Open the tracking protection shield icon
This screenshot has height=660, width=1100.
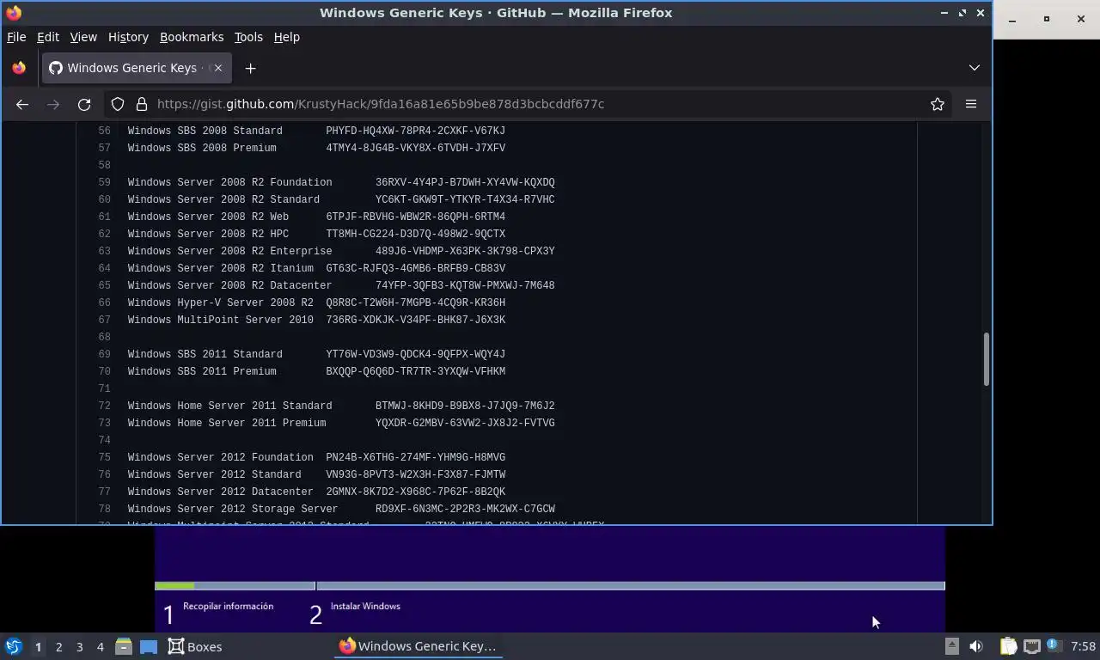point(118,104)
